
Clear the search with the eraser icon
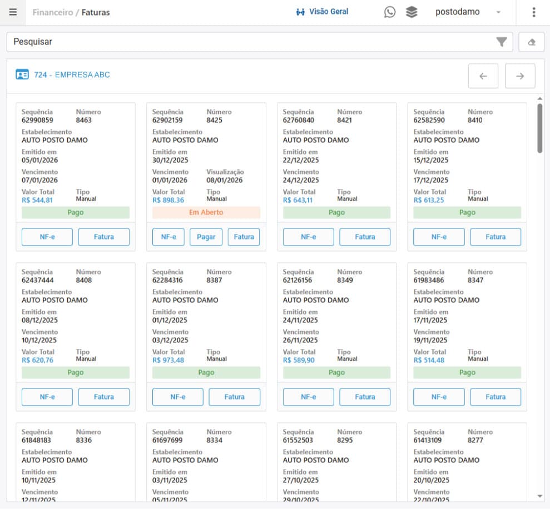[531, 42]
